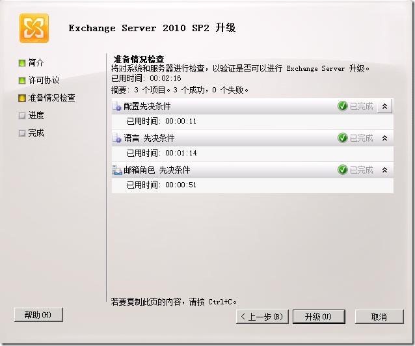Click green check icon for 配置先决条件
This screenshot has width=415, height=346.
[x=343, y=106]
